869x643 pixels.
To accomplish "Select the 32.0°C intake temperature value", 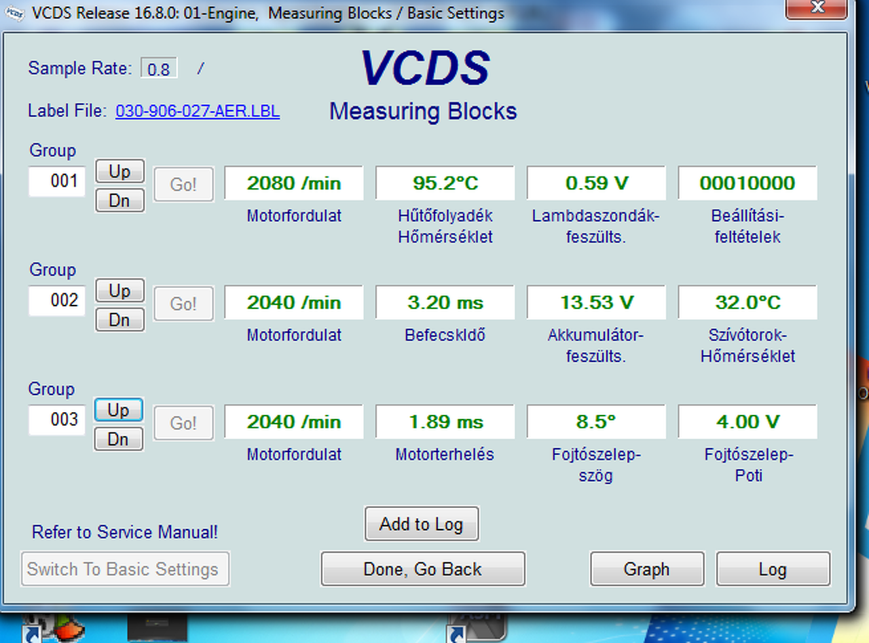I will tap(747, 302).
